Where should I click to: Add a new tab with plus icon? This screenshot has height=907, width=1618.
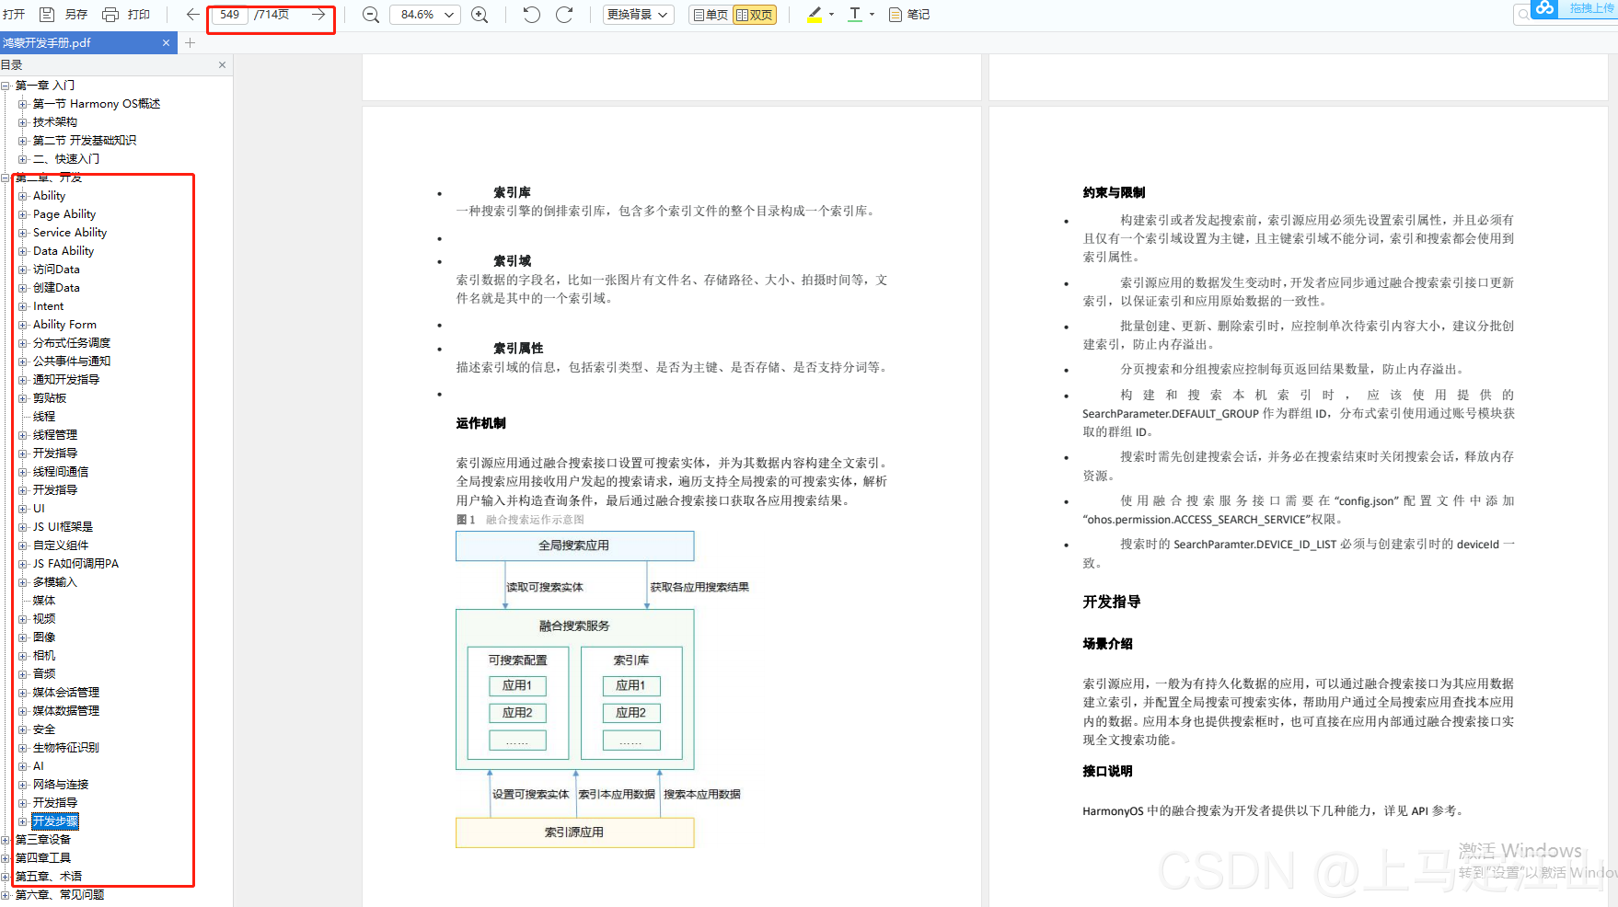pyautogui.click(x=191, y=42)
